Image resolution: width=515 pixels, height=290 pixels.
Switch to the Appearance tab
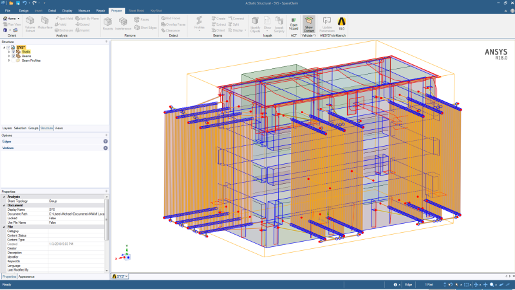coord(26,276)
